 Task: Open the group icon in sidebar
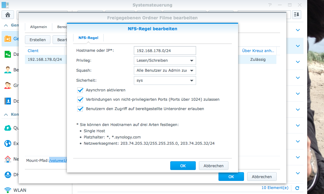click(8, 85)
